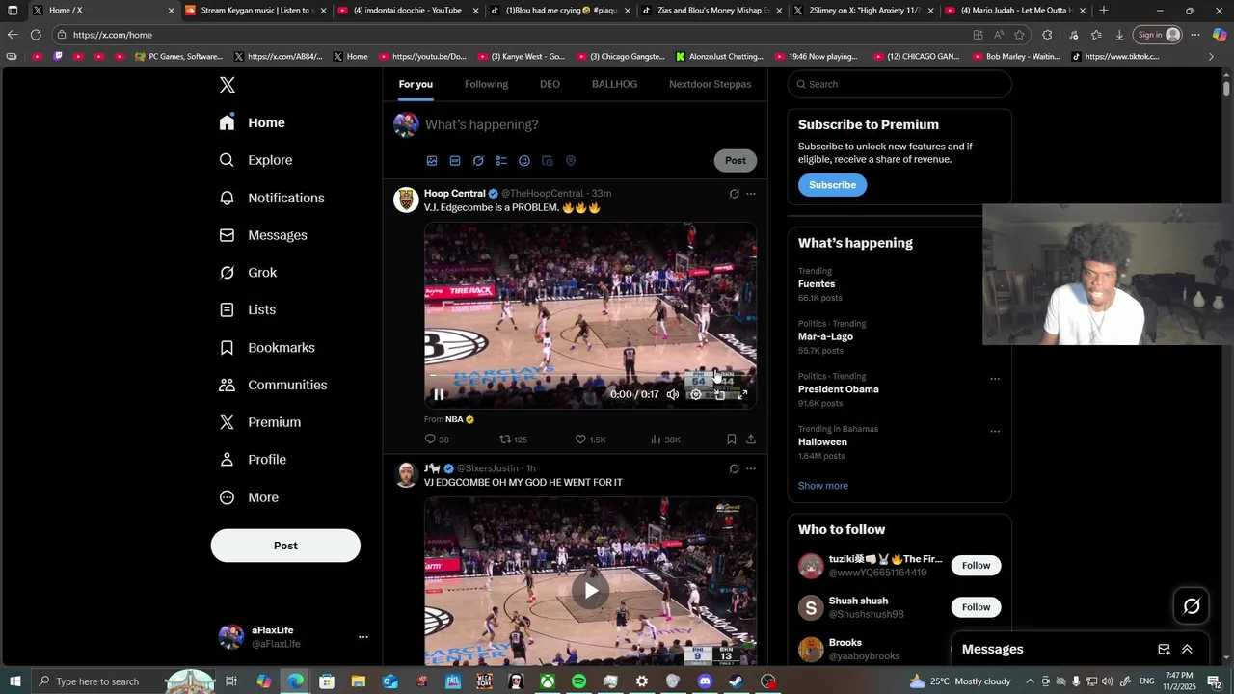Enter fullscreen on Hoop Central video
Viewport: 1234px width, 694px height.
742,394
